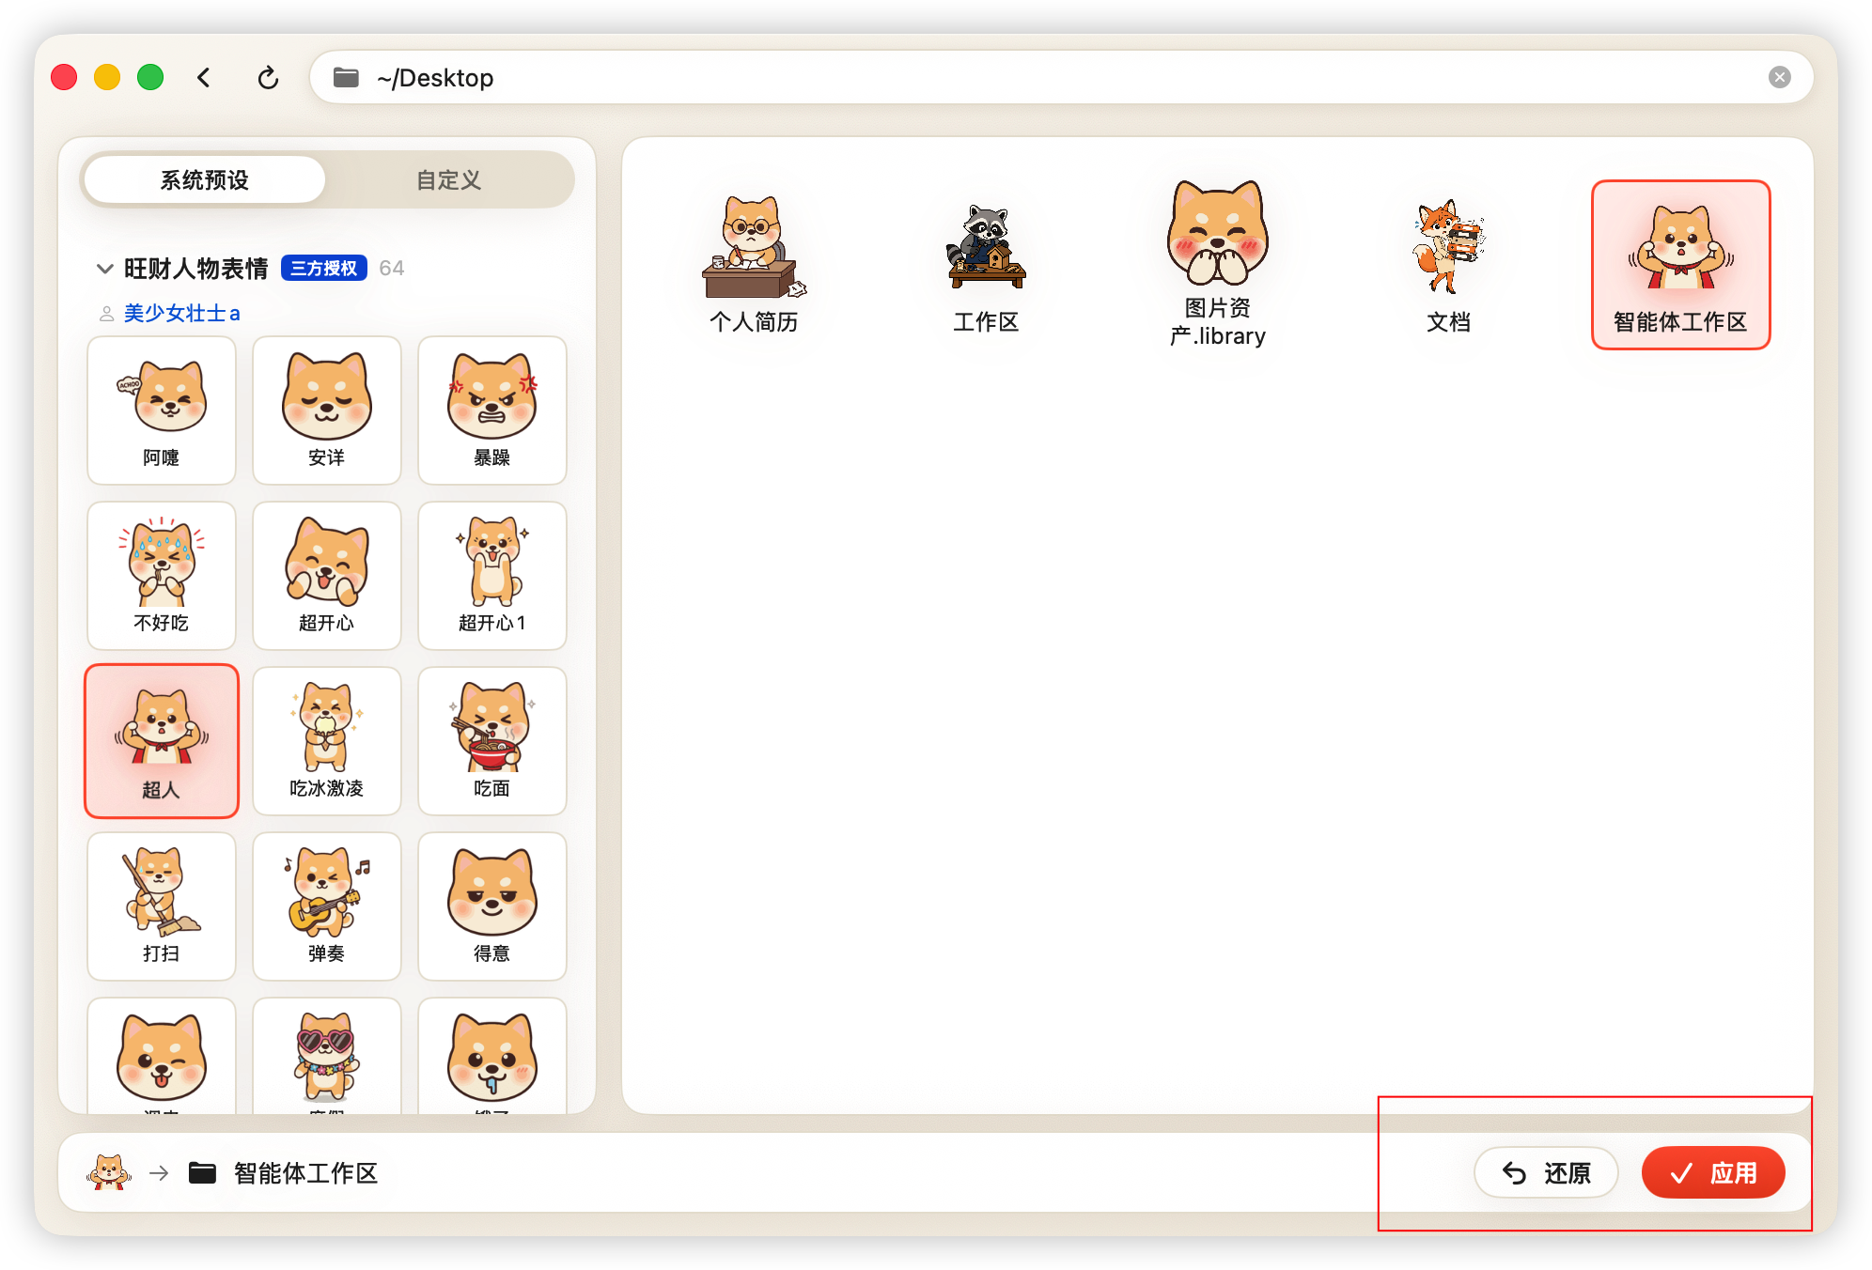Pick the 得意 smug dog icon
This screenshot has height=1270, width=1872.
(x=492, y=906)
